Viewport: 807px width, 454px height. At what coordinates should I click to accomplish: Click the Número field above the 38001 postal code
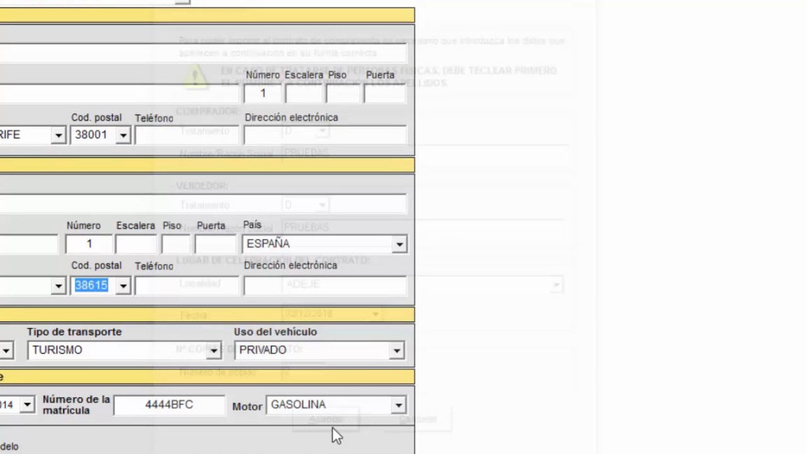pos(263,94)
